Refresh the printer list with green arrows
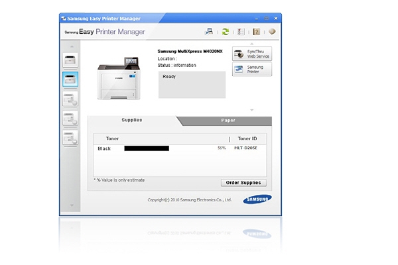 click(225, 32)
